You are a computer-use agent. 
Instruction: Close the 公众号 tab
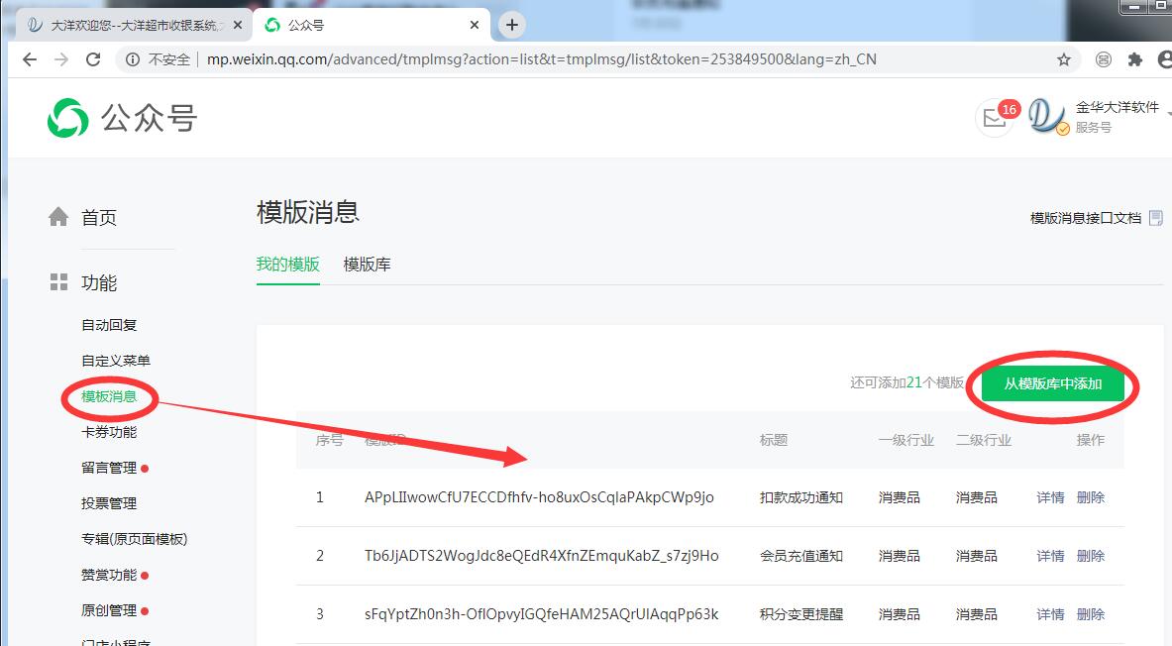tap(474, 25)
